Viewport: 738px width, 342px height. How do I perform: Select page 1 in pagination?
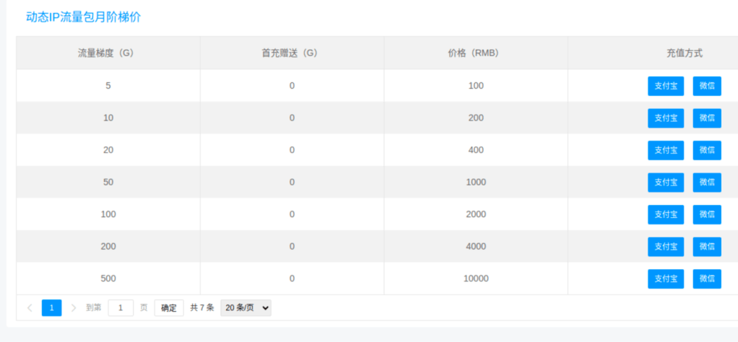click(52, 308)
